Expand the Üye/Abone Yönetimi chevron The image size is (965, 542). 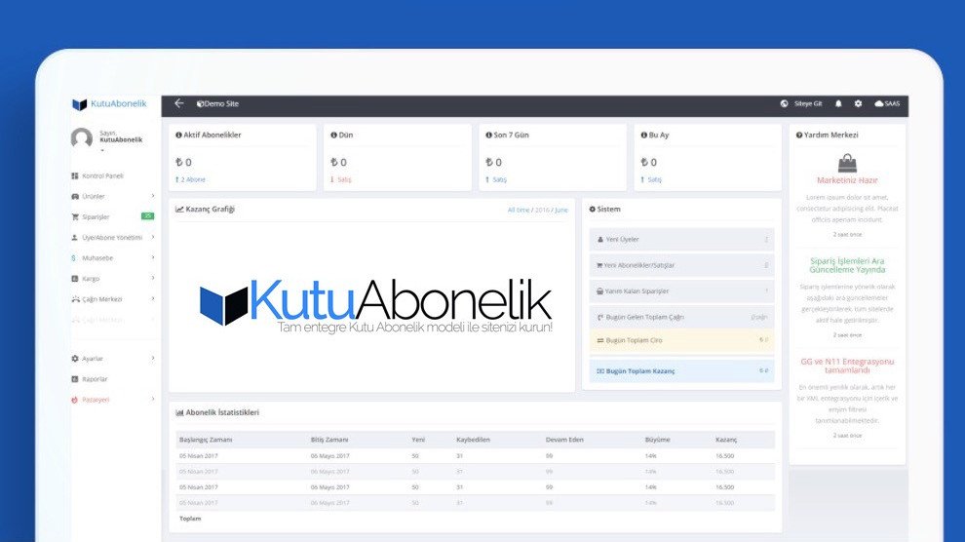tap(153, 238)
